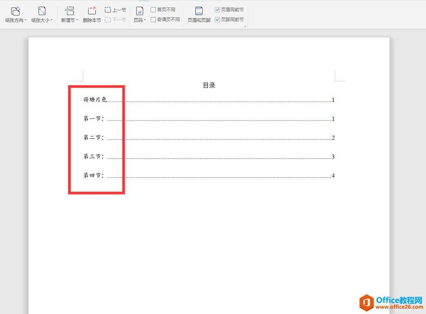Click page number 3 for 第三节
This screenshot has height=314, width=426.
click(x=333, y=157)
